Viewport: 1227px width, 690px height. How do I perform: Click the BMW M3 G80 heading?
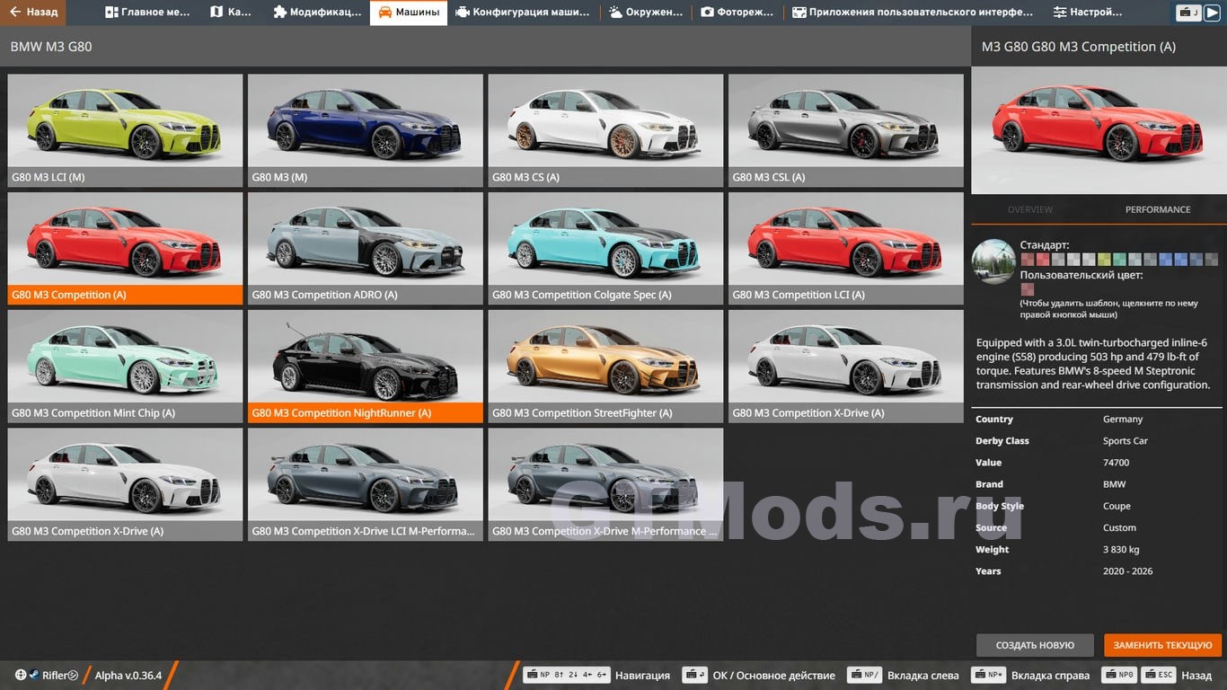[51, 47]
